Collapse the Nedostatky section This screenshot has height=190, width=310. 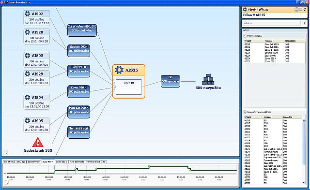[245, 36]
